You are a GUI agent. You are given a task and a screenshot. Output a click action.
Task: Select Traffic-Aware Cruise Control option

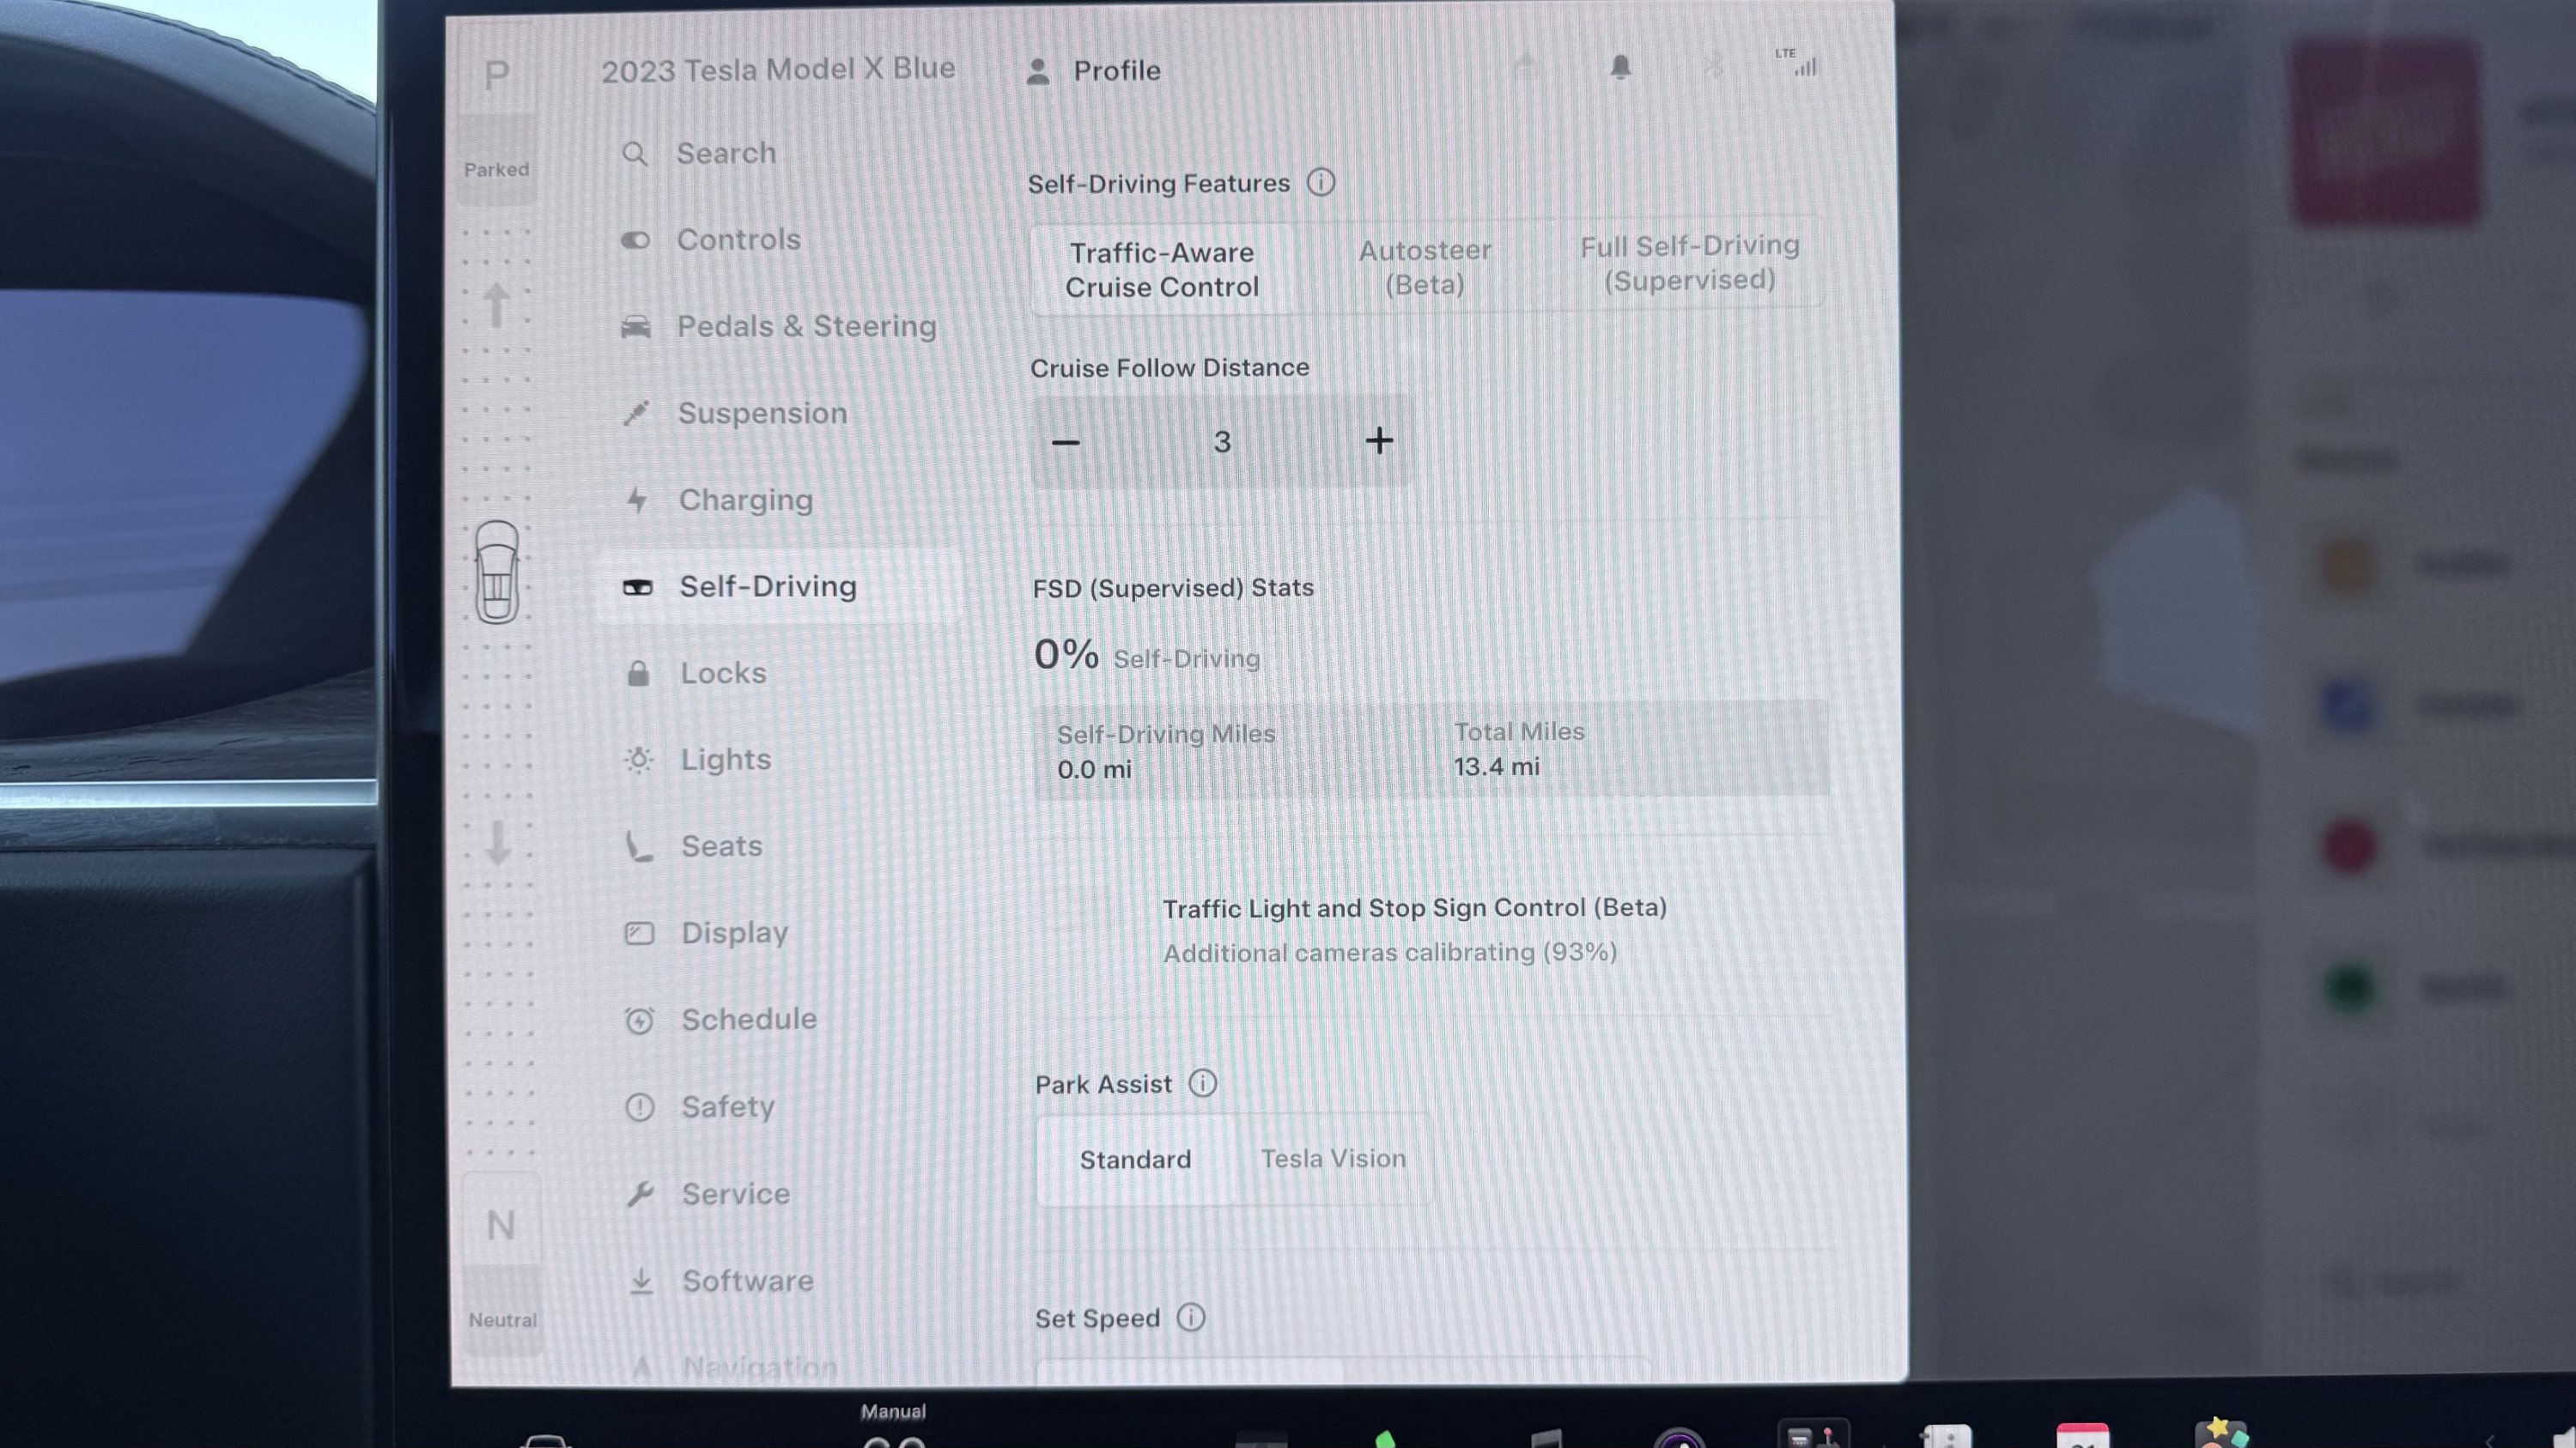(x=1161, y=270)
